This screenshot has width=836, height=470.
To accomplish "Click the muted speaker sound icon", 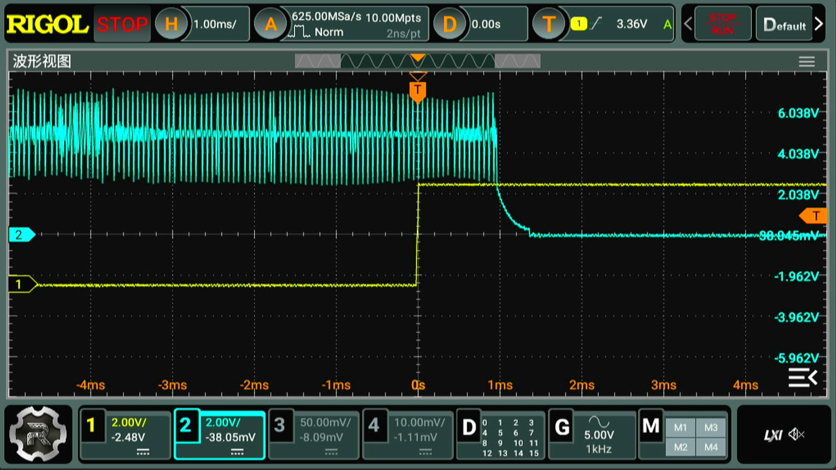I will [796, 434].
